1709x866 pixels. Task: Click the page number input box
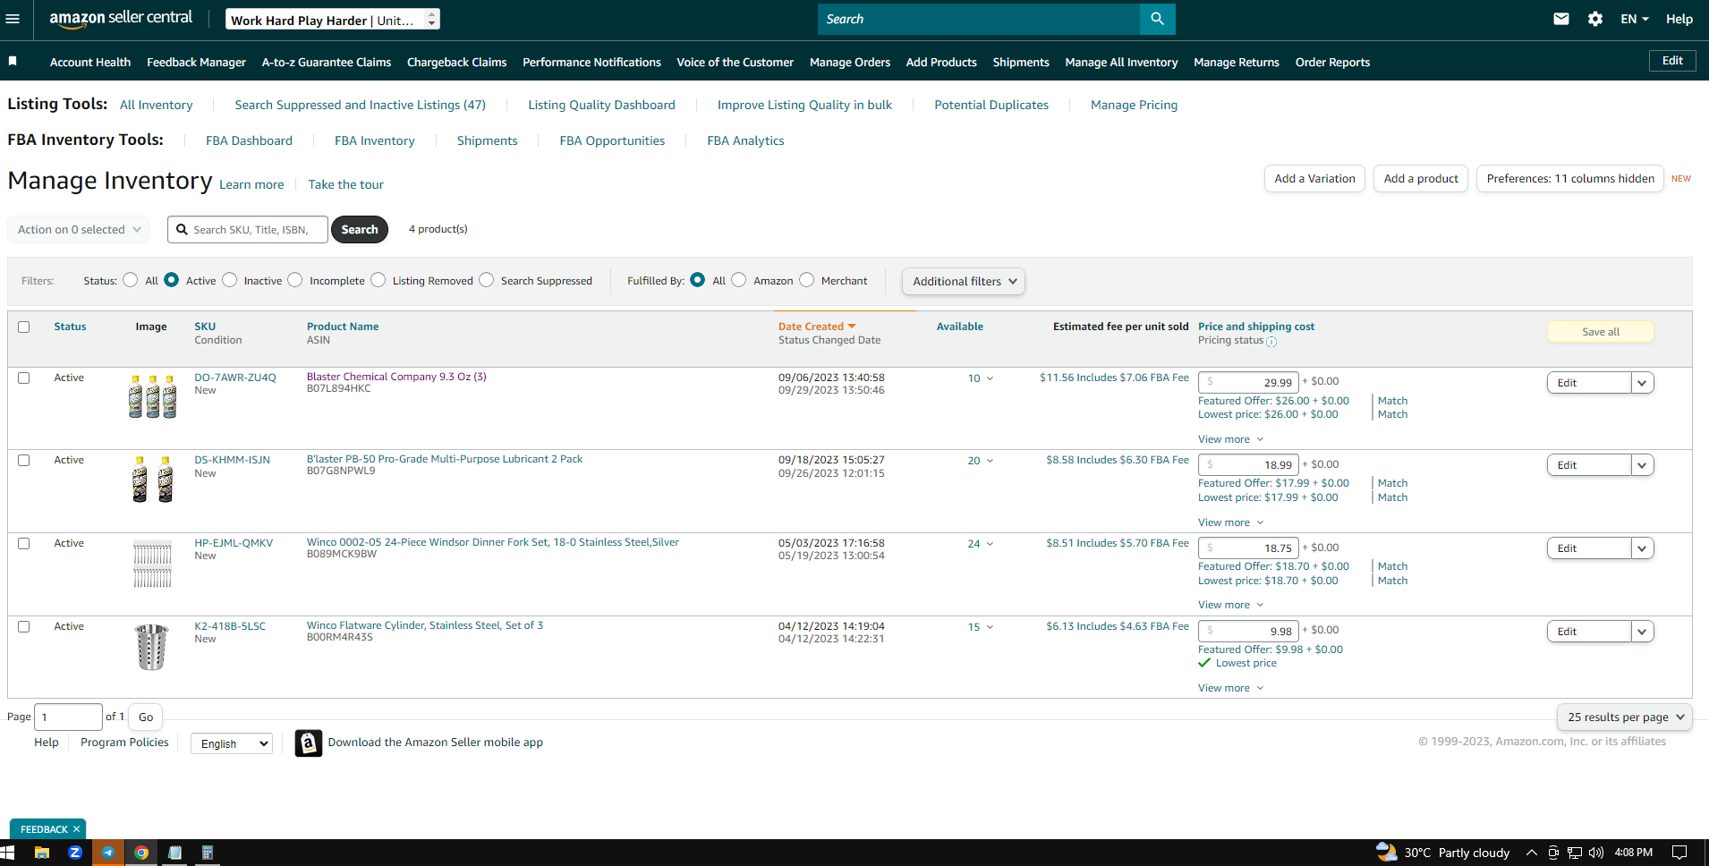(x=68, y=717)
